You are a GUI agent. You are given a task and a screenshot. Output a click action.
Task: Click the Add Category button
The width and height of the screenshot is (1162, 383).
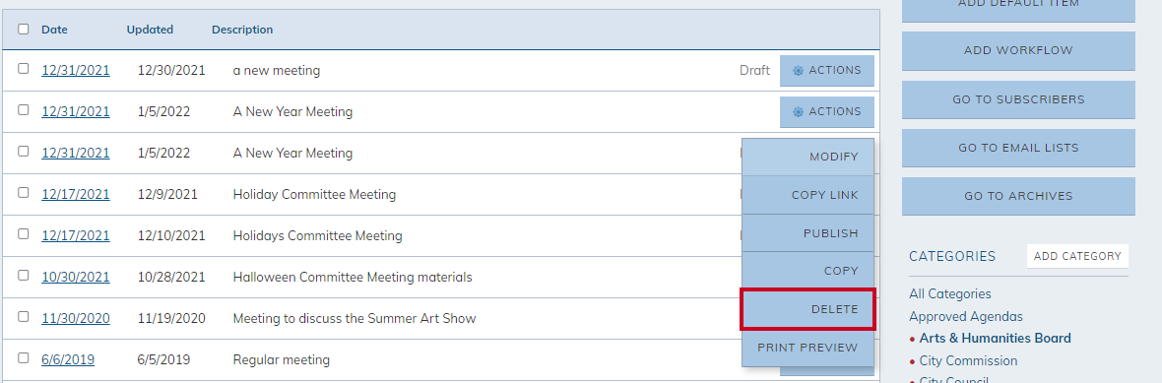(x=1077, y=256)
